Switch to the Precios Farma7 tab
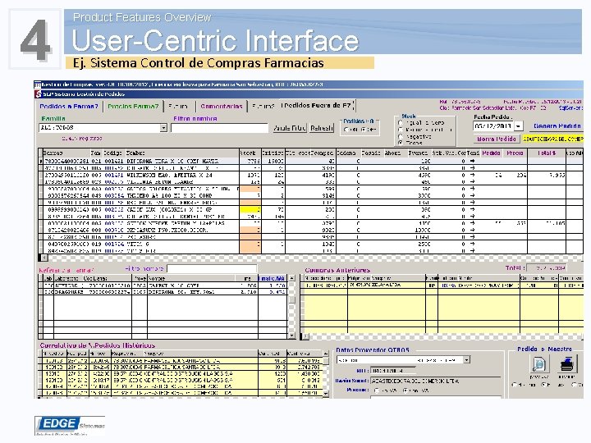Screen dimensions: 591x443 (x=133, y=107)
